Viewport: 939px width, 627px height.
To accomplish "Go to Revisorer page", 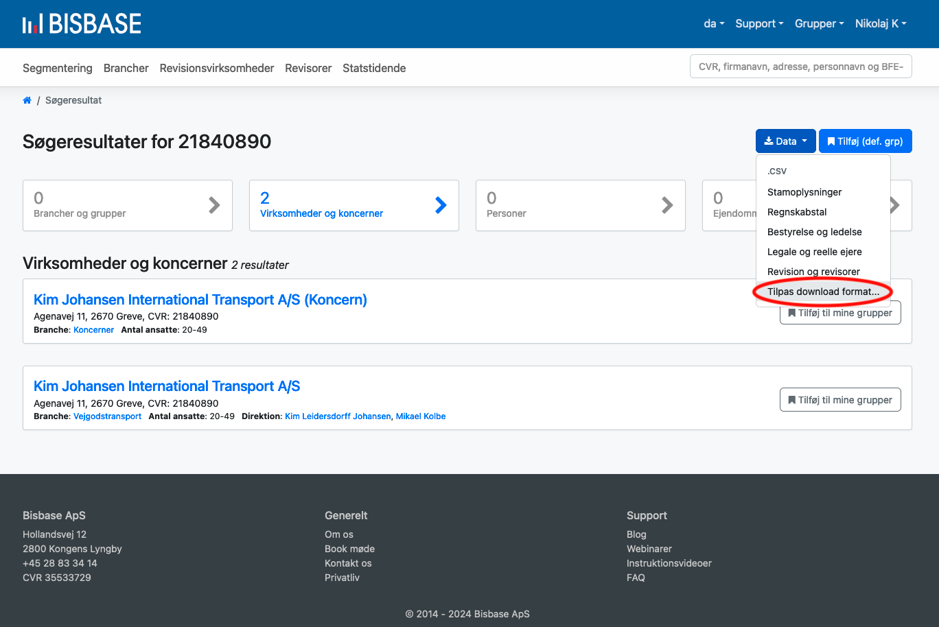I will [308, 68].
